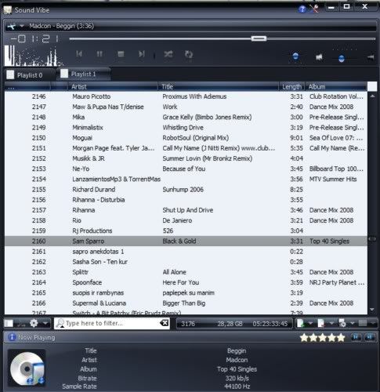The width and height of the screenshot is (380, 392).
Task: Sort by the Album column header
Action: coord(336,86)
